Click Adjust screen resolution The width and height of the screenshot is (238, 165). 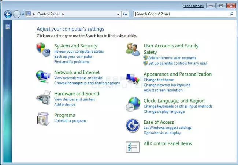(163, 90)
